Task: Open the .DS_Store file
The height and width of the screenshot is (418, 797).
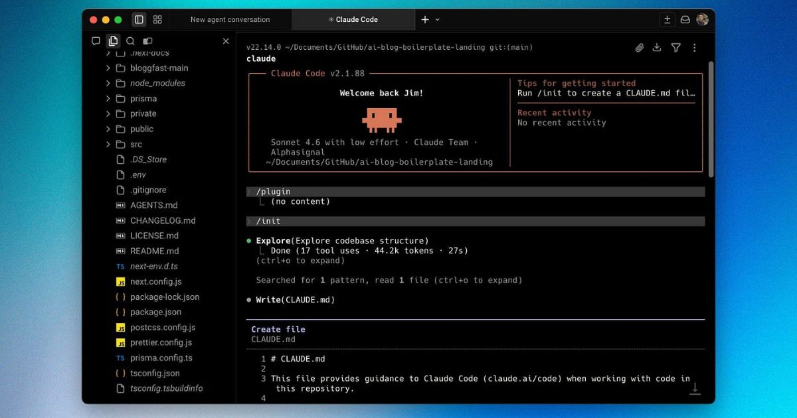Action: click(148, 160)
